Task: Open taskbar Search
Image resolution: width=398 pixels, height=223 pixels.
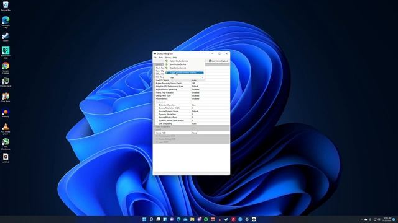Action: click(151, 219)
